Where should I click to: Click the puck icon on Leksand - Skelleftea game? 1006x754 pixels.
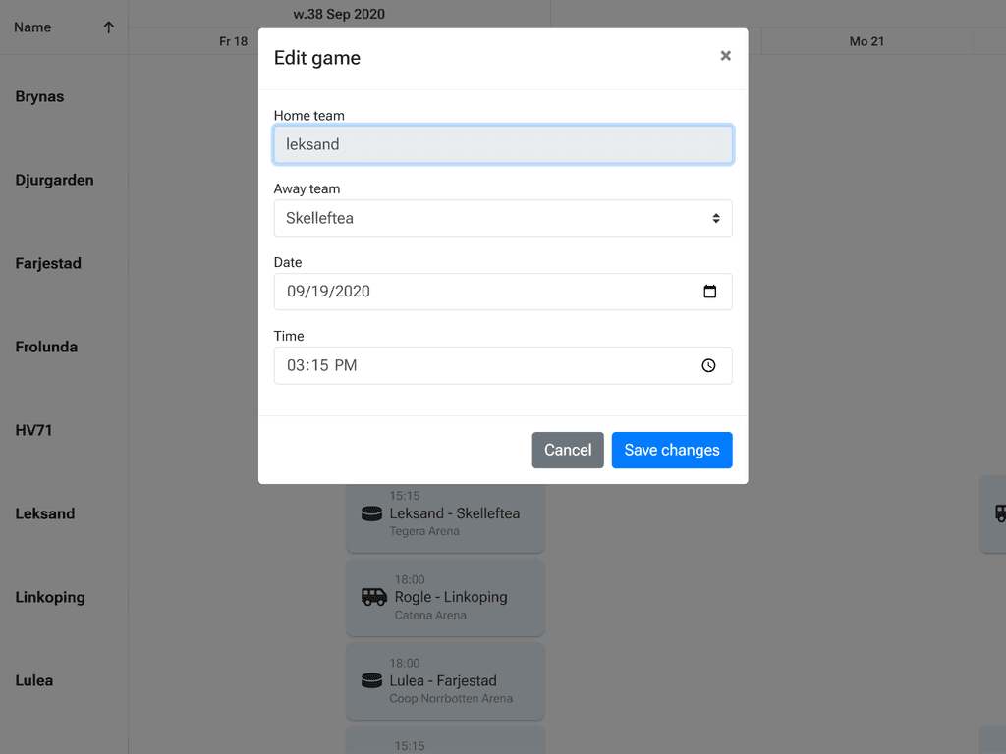tap(371, 513)
